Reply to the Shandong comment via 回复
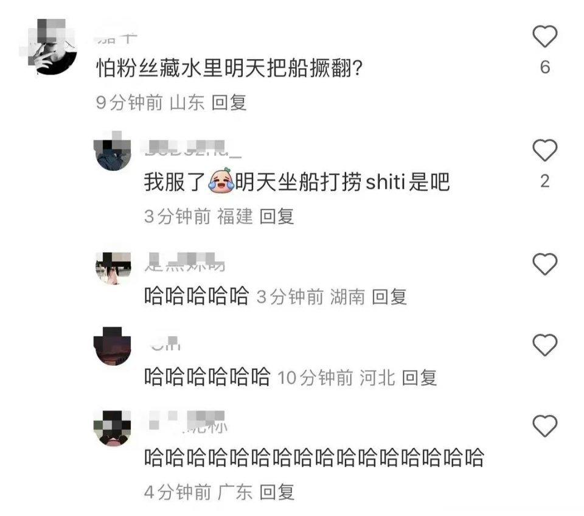This screenshot has width=584, height=516. point(229,102)
